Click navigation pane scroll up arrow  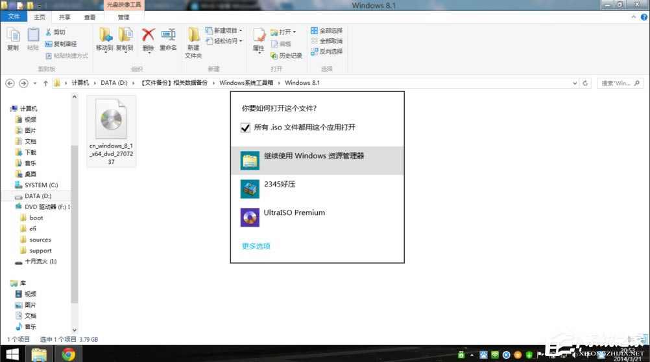coord(74,96)
